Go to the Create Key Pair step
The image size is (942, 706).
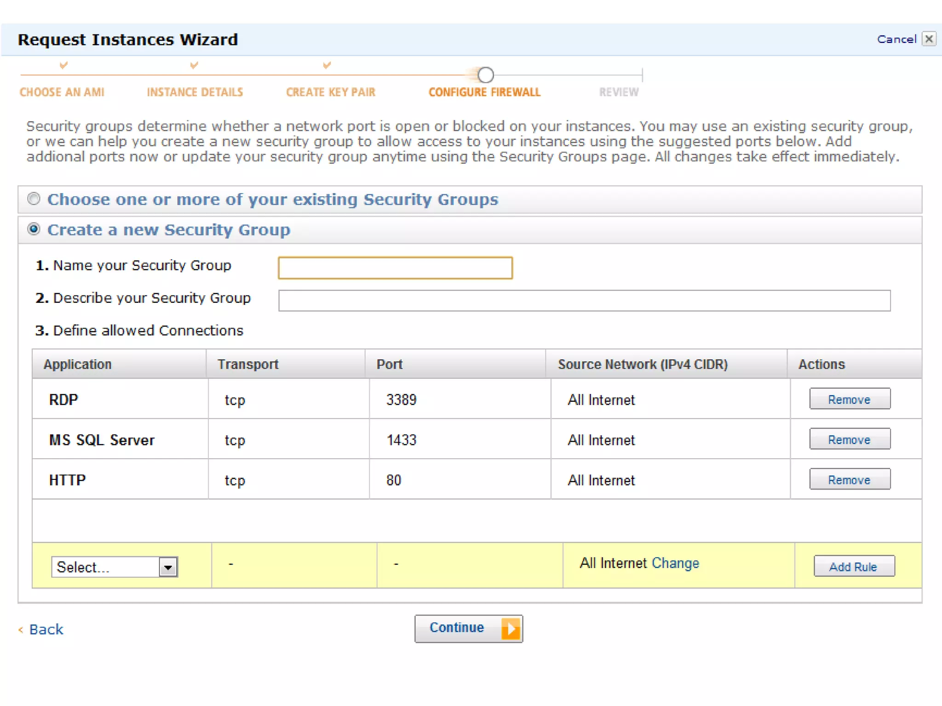click(x=331, y=92)
